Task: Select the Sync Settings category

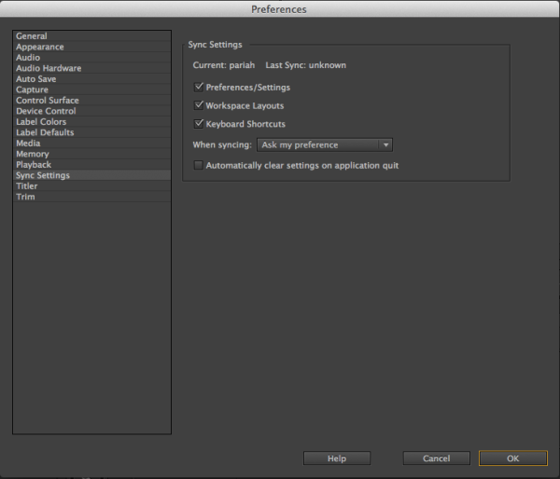Action: [x=91, y=175]
